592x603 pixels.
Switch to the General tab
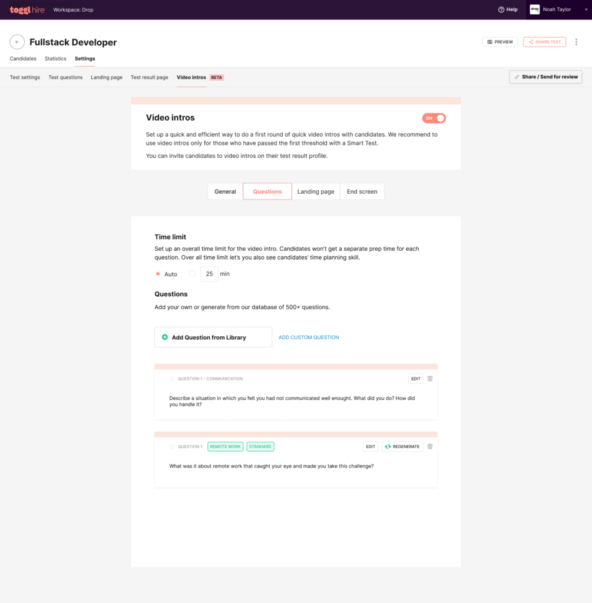coord(225,191)
